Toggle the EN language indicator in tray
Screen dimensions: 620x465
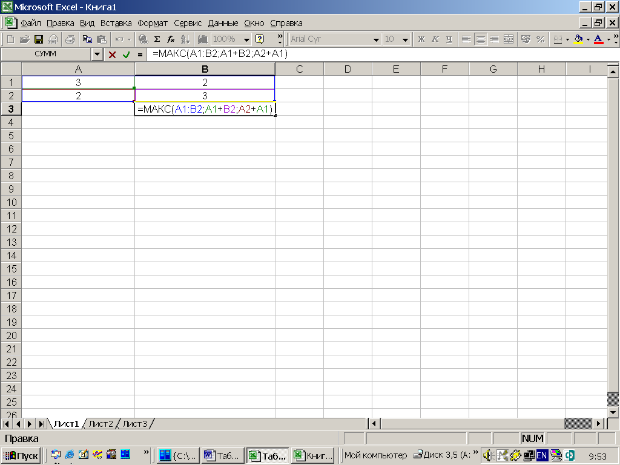542,455
